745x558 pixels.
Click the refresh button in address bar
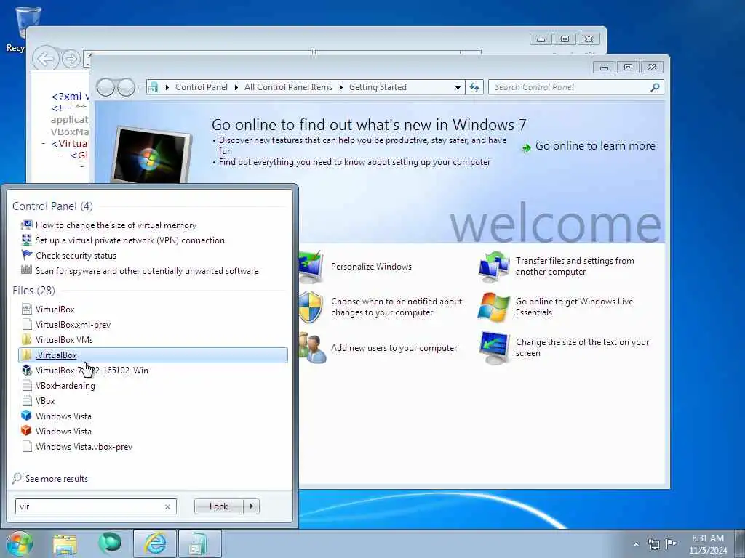coord(474,87)
